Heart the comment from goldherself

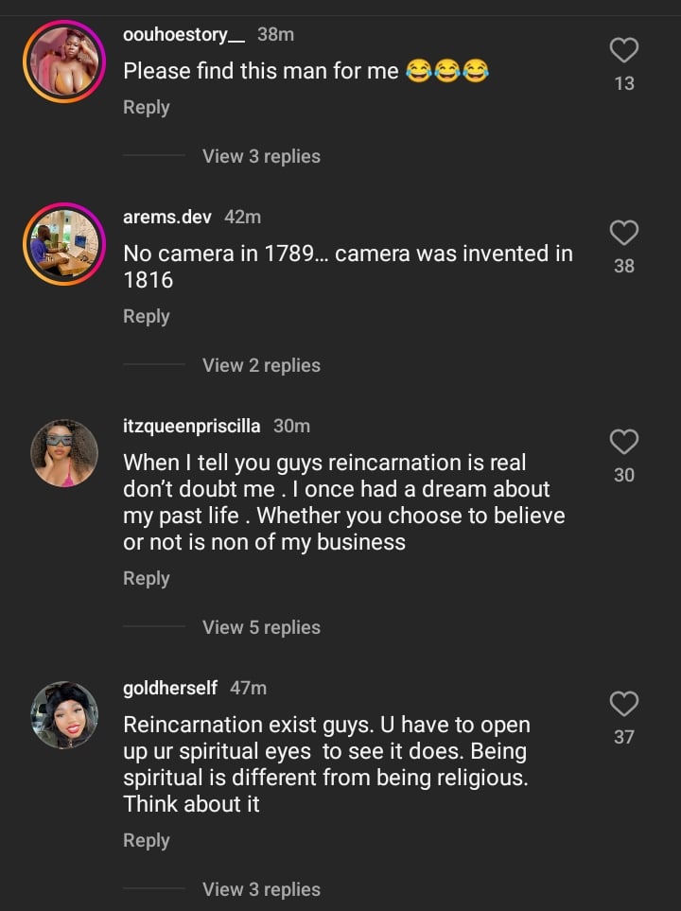pyautogui.click(x=623, y=704)
